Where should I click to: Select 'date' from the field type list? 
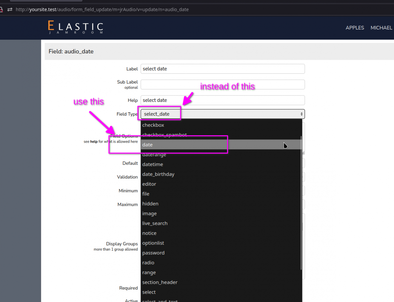pos(147,145)
